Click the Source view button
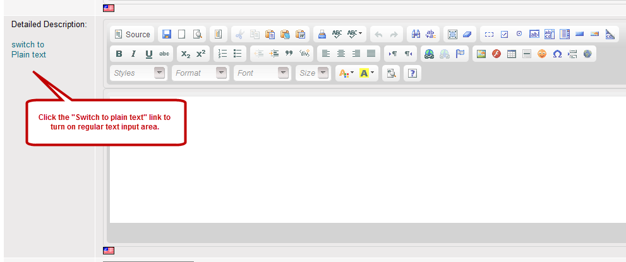 point(132,35)
